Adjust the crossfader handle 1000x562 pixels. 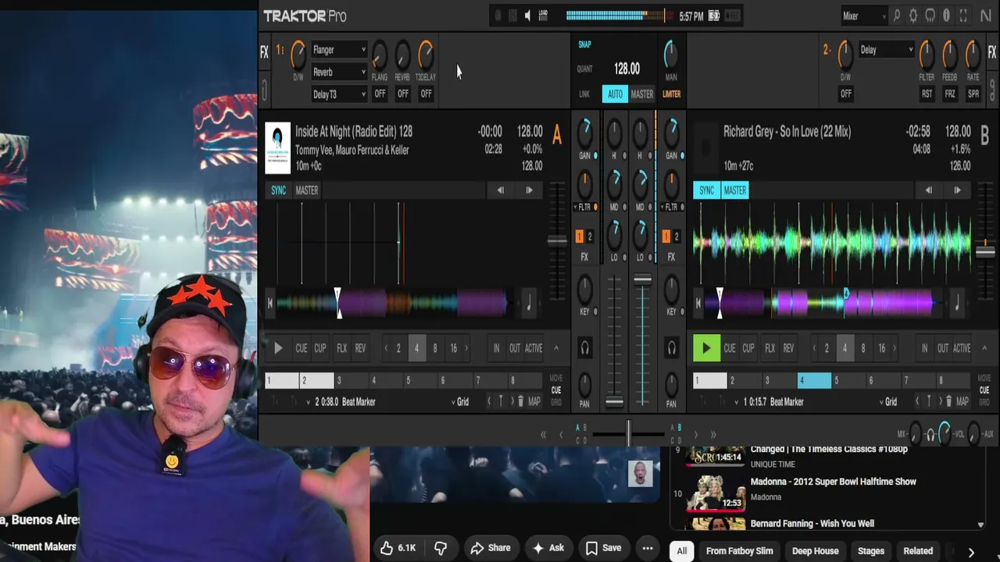[x=628, y=434]
